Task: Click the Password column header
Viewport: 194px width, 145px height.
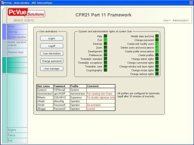Action: click(x=61, y=86)
